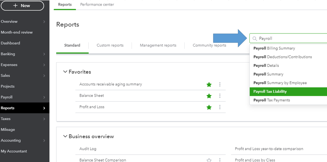The height and width of the screenshot is (162, 327).
Task: Collapse the Business overview section
Action: 65,136
